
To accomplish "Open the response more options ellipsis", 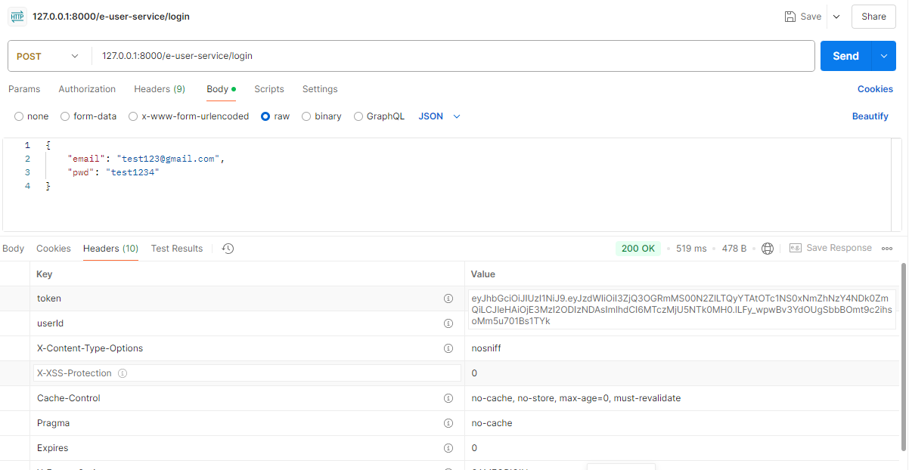I will click(887, 249).
